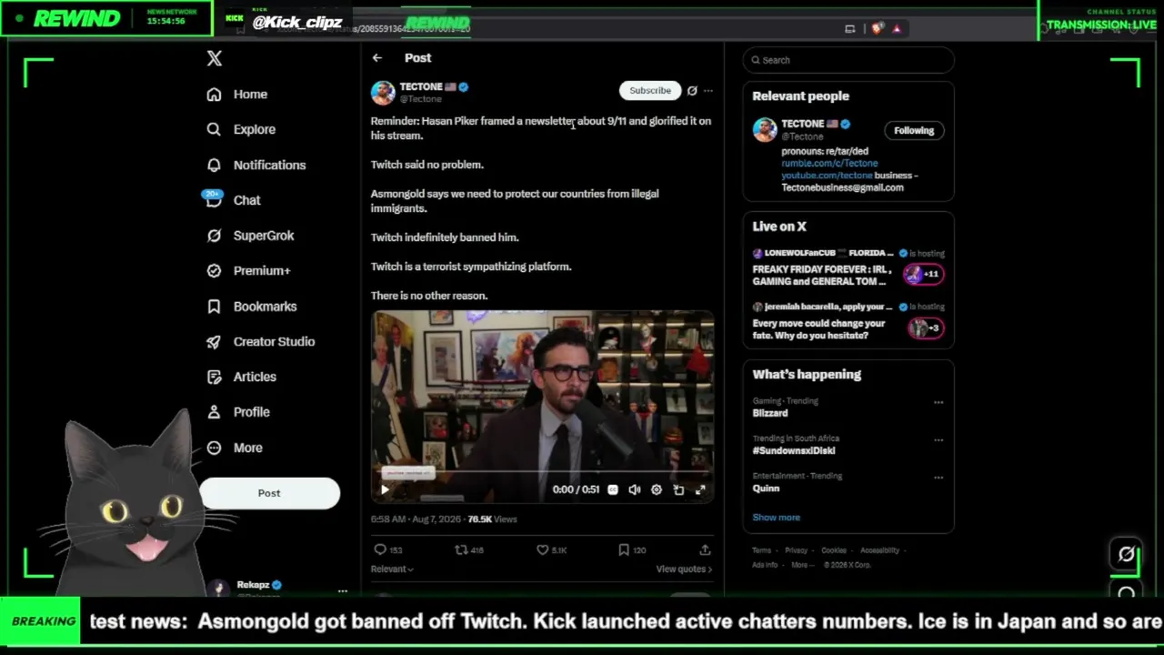Open Articles from the sidebar
Viewport: 1164px width, 655px height.
(x=241, y=377)
